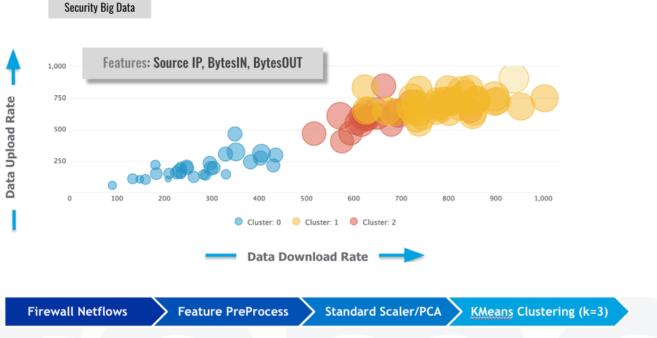Click the leftmost red bubble near 500
The height and width of the screenshot is (338, 657).
(314, 134)
